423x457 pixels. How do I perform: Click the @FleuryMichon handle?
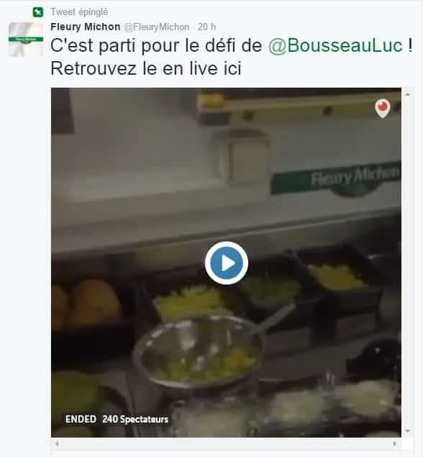tap(157, 27)
